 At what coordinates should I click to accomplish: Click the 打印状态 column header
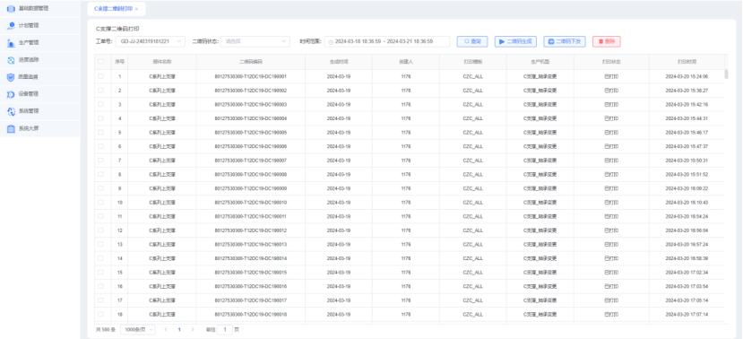point(611,62)
